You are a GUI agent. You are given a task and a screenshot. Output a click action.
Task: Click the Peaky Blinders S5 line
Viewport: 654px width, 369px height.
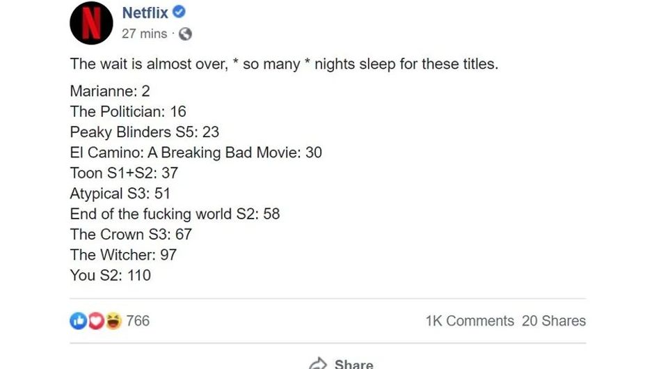pyautogui.click(x=144, y=132)
